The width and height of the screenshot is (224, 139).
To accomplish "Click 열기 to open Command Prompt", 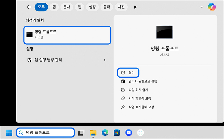I will click(x=128, y=73).
